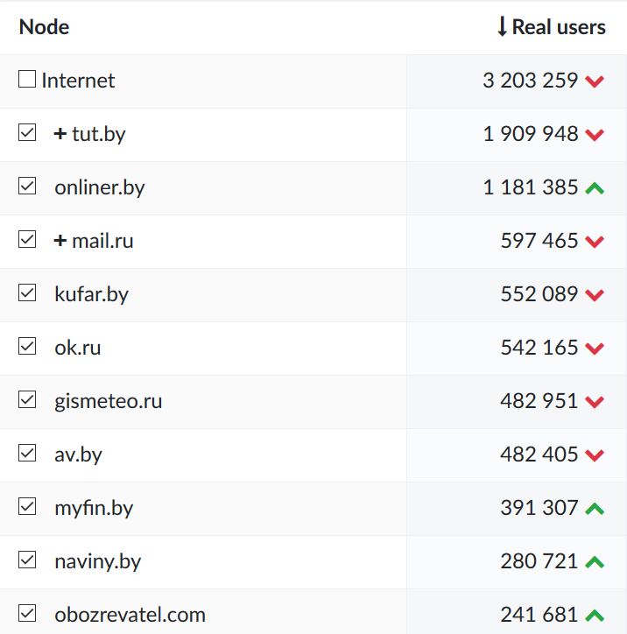Screen dimensions: 627x634
Task: Click the obozrevatel.com node name
Action: click(130, 615)
